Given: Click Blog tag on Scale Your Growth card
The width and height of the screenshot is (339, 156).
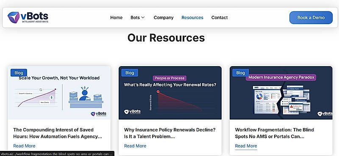Looking at the screenshot, I should click(x=19, y=72).
